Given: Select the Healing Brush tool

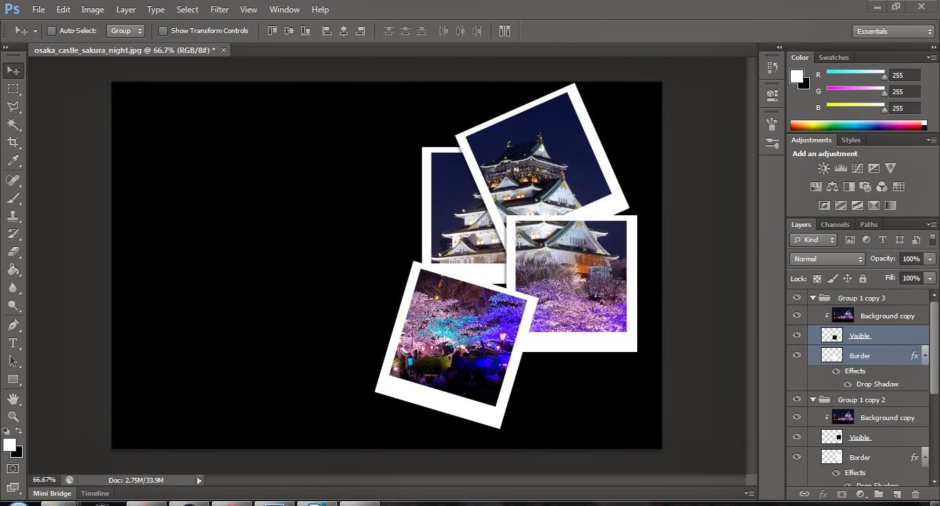Looking at the screenshot, I should click(x=13, y=180).
